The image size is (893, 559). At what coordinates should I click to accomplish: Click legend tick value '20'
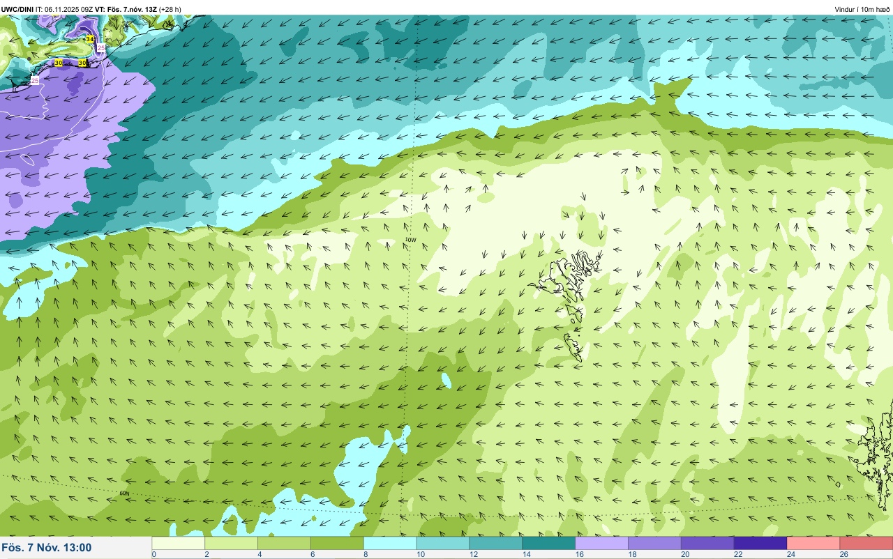[686, 554]
